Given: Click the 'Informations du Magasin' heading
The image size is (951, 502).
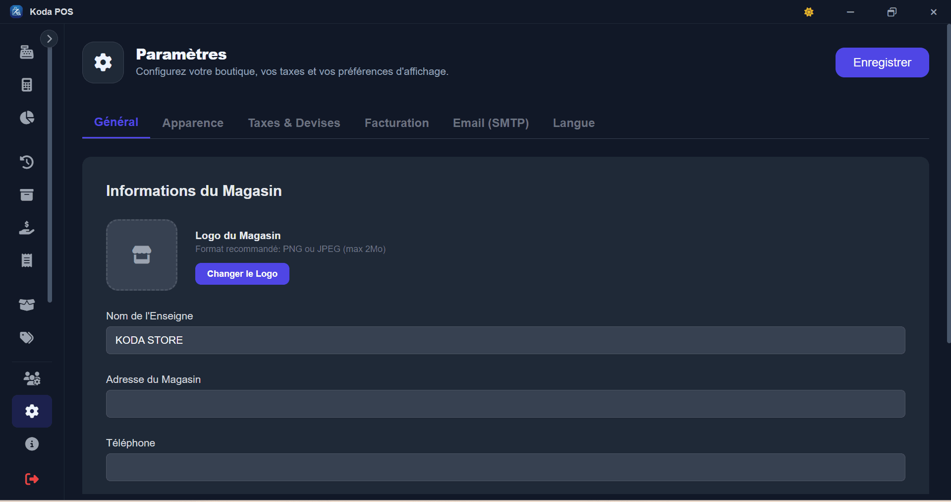Looking at the screenshot, I should coord(194,191).
